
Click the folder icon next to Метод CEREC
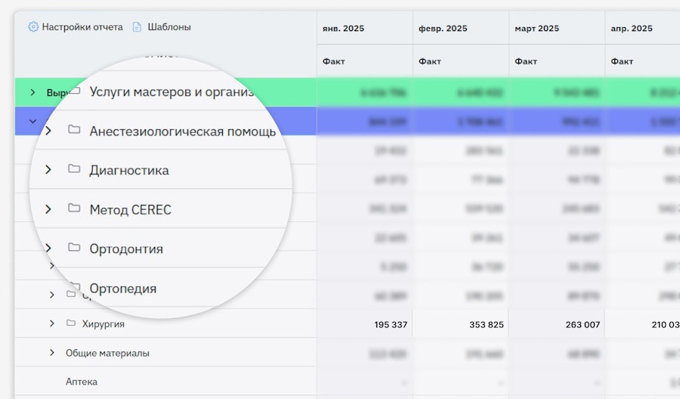(x=74, y=209)
